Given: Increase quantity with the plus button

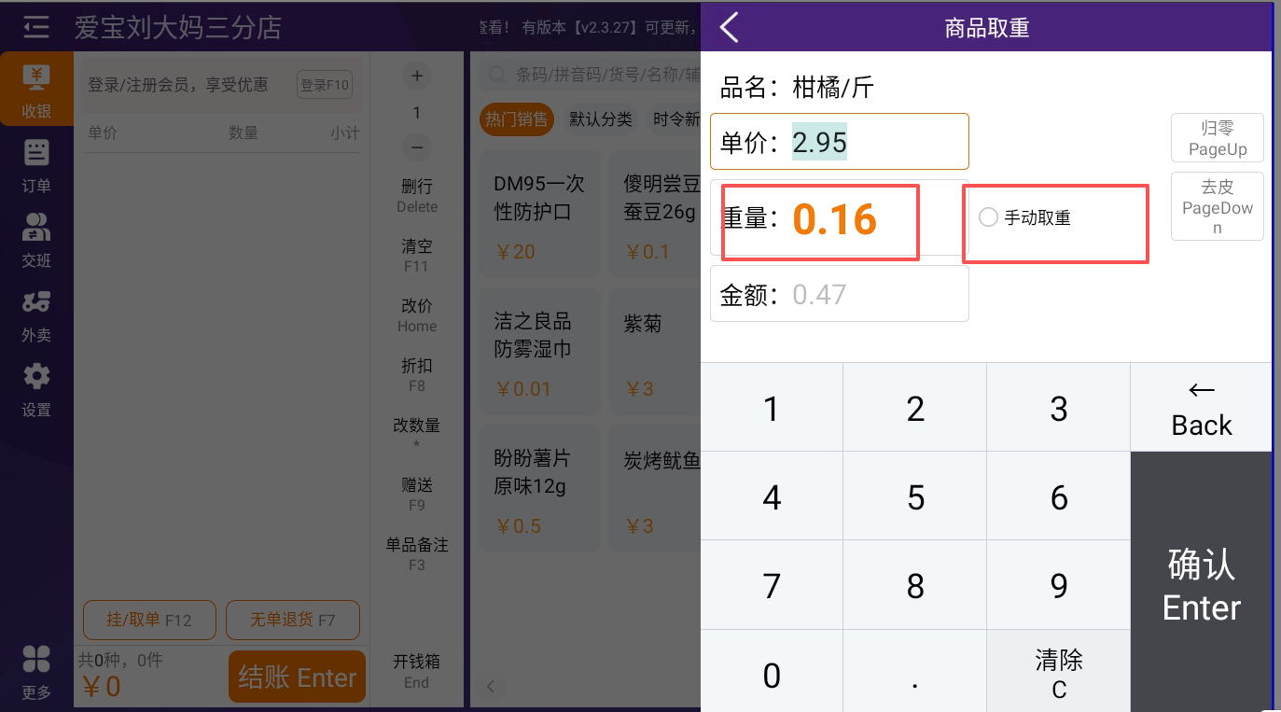Looking at the screenshot, I should (417, 77).
